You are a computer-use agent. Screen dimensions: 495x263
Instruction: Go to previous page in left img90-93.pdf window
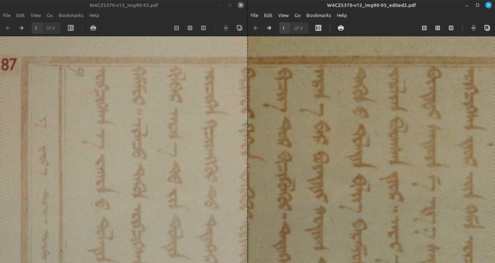[8, 28]
